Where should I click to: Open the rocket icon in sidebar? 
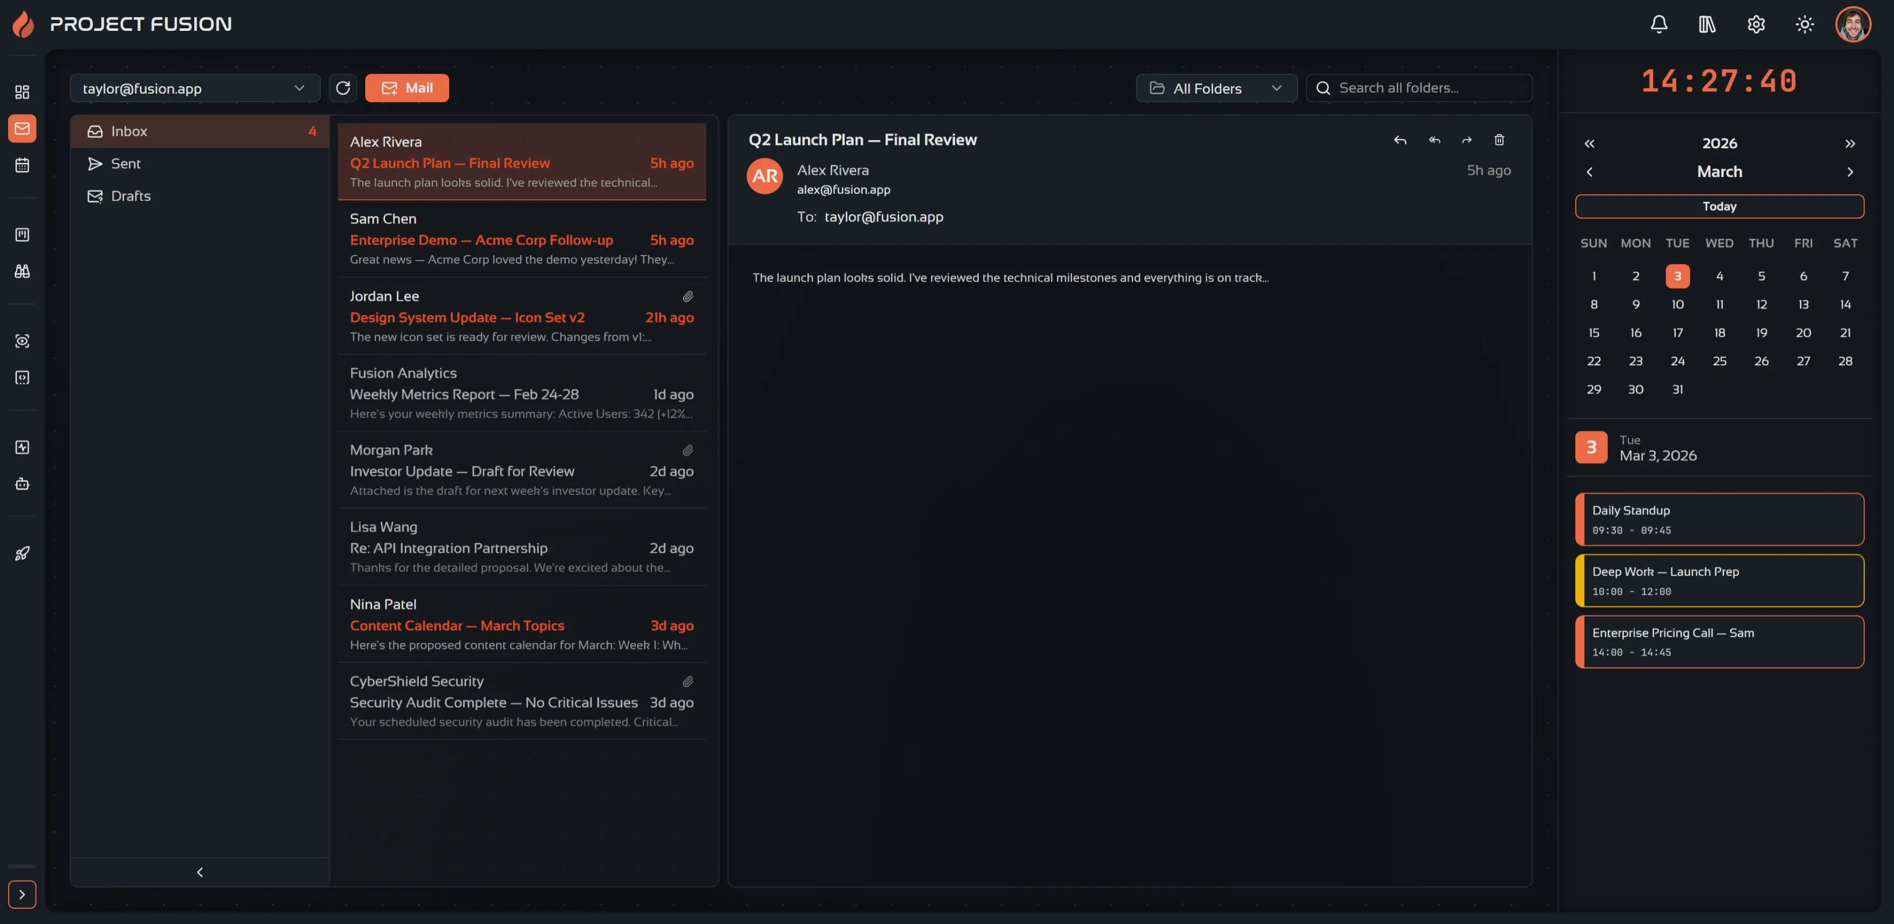click(22, 553)
